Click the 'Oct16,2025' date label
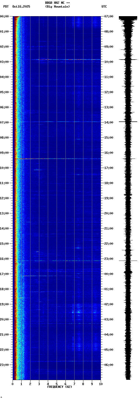139x400 pixels. tap(21, 7)
